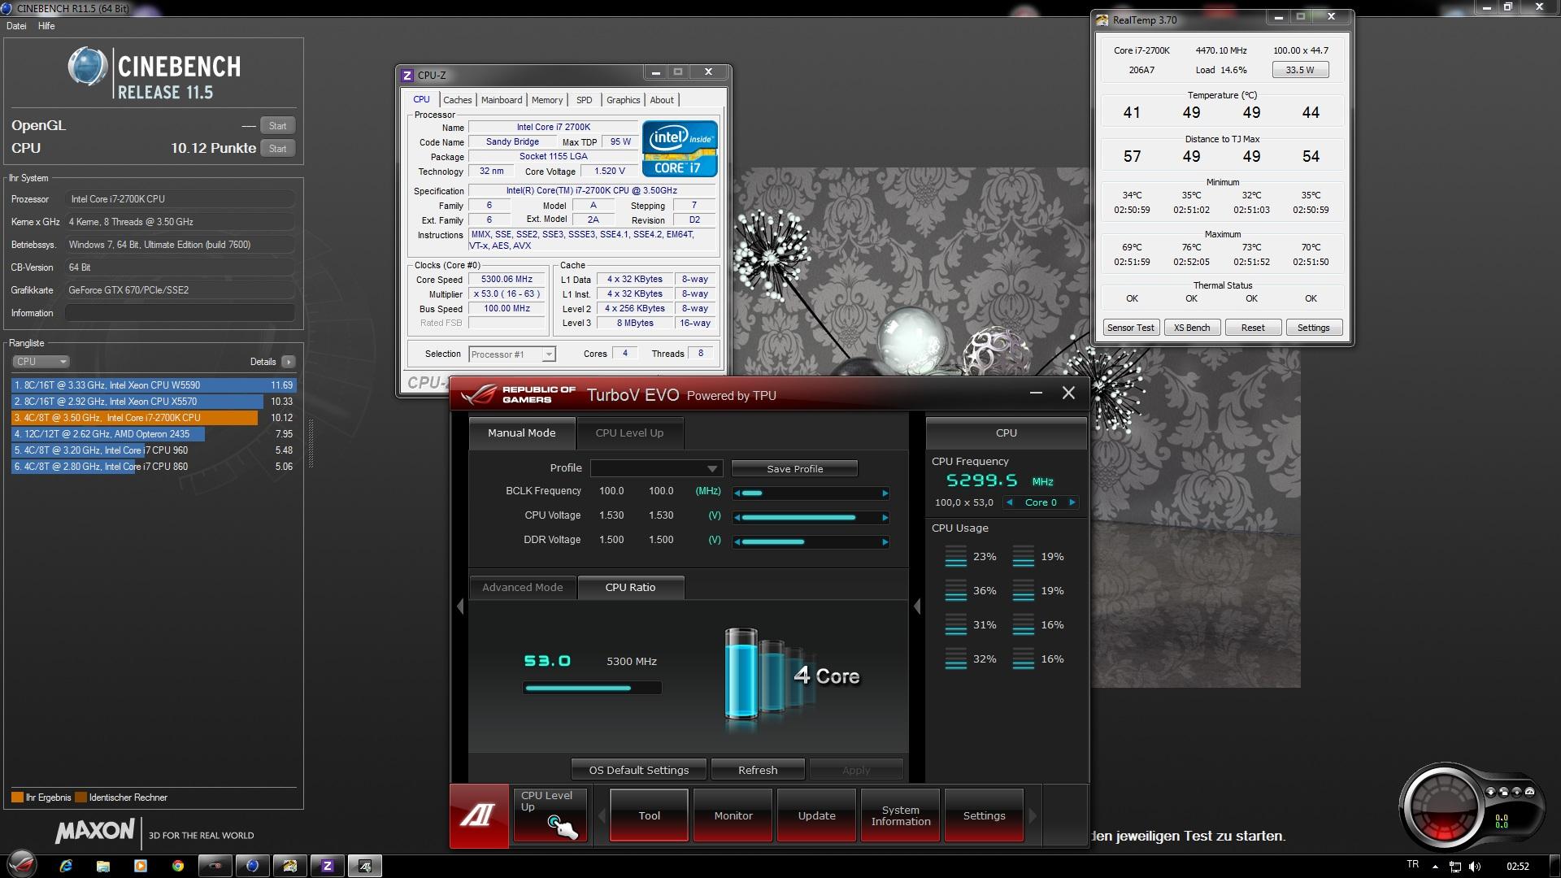
Task: Click Save Profile in TurboV EVO
Action: 794,469
